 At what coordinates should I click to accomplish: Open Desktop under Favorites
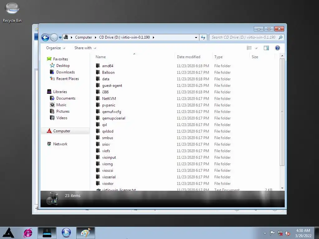pyautogui.click(x=63, y=66)
